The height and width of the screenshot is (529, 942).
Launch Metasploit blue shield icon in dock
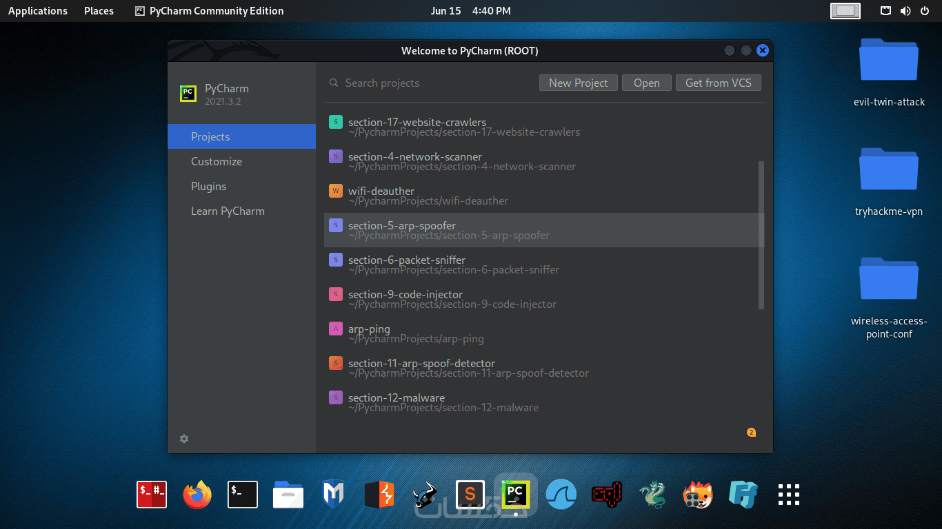pos(334,495)
